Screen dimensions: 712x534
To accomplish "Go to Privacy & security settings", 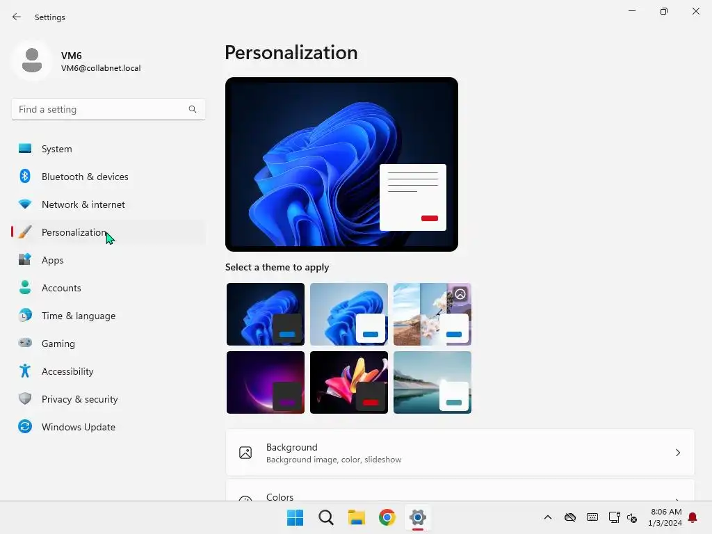I will tap(108, 399).
